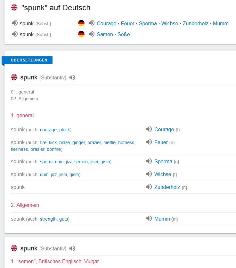Click the blue Übersetzungen tab label
This screenshot has width=236, height=268.
[29, 60]
